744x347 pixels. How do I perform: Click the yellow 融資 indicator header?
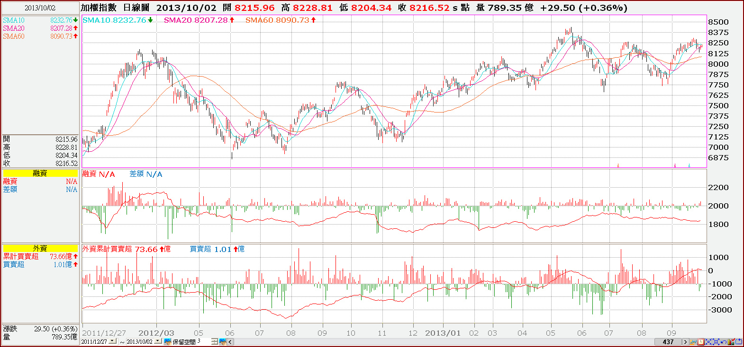pyautogui.click(x=40, y=173)
